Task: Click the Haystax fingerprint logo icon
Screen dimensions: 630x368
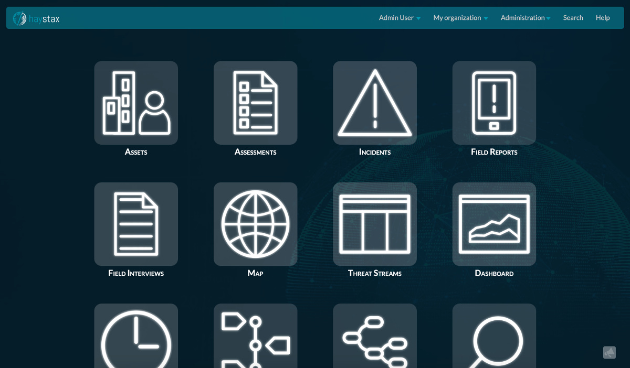Action: 20,17
